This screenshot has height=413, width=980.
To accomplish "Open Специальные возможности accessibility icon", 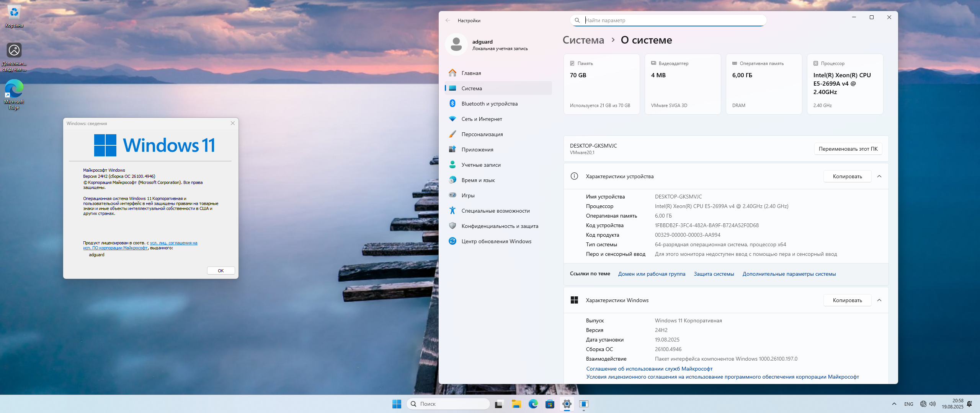I will [452, 211].
